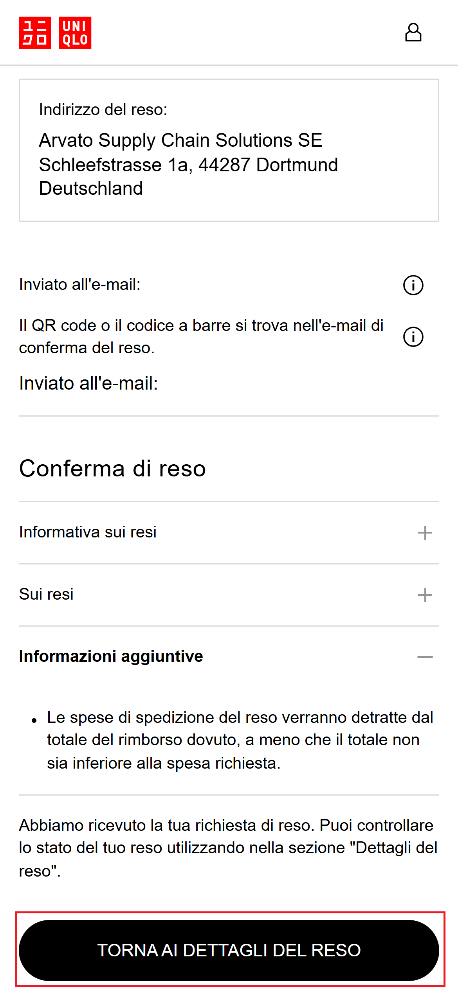Click minus icon for Informazioni aggiuntive
The width and height of the screenshot is (458, 990).
click(x=425, y=657)
